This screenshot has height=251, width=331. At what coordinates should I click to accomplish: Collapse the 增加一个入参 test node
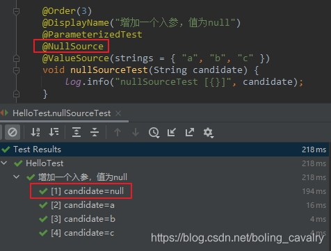[x=16, y=177]
